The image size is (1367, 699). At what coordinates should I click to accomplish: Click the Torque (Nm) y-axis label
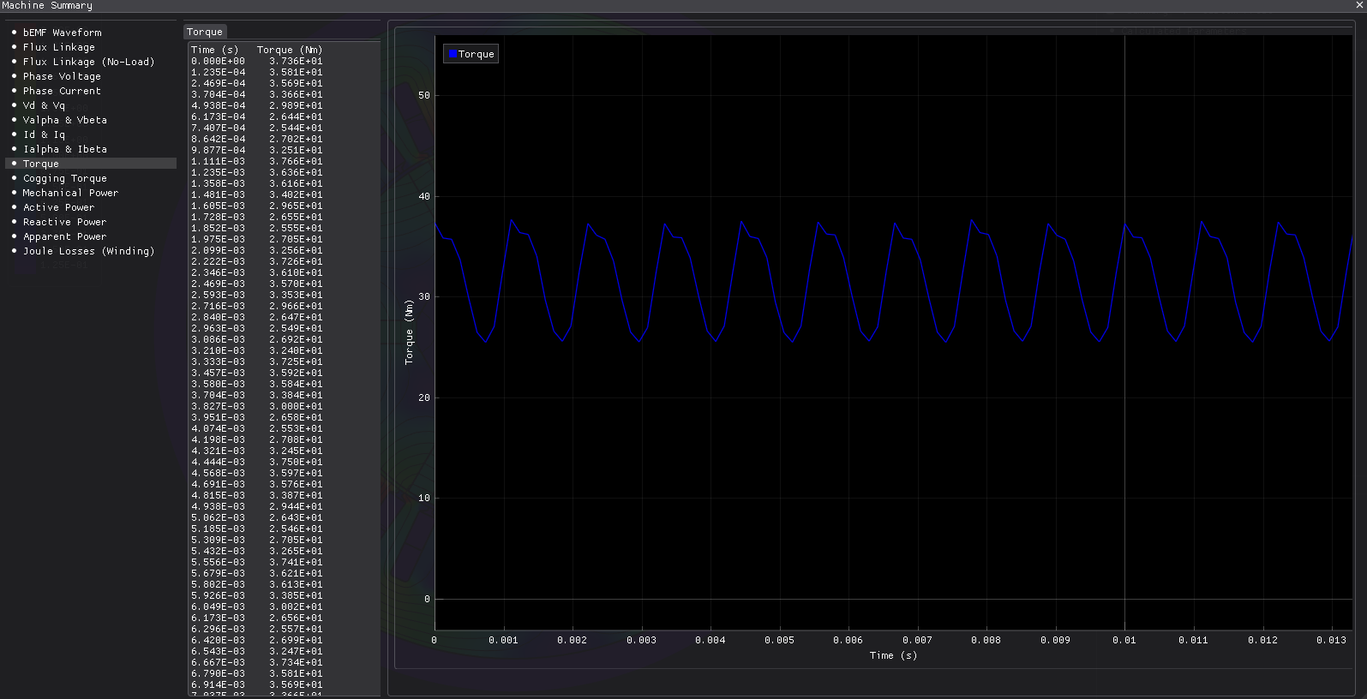tap(409, 332)
